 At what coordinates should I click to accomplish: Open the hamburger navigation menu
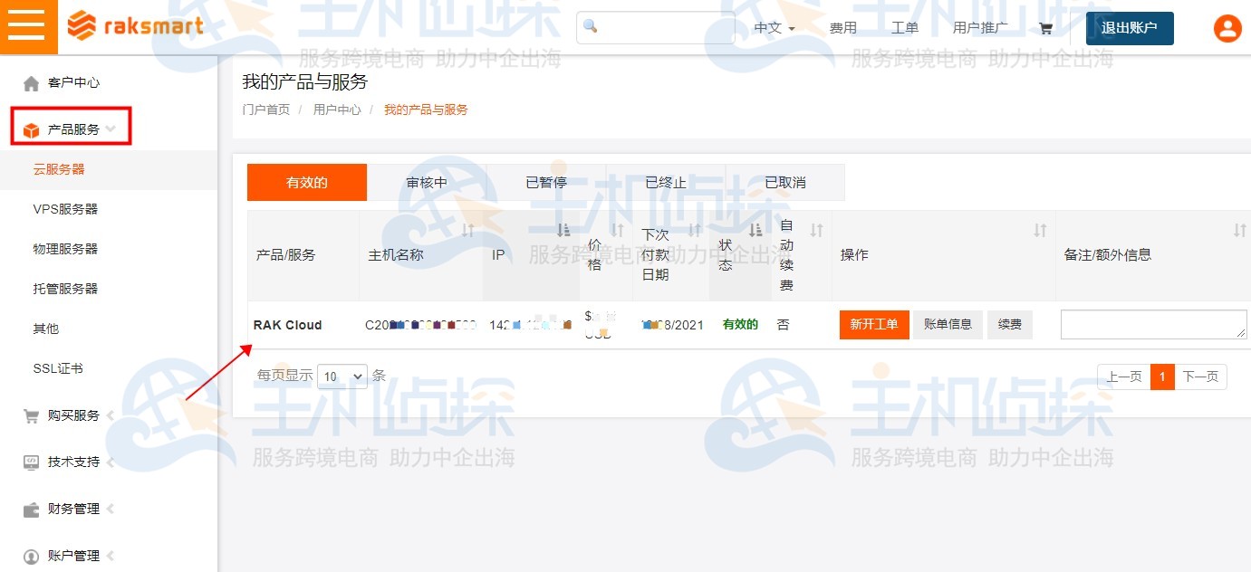point(27,25)
